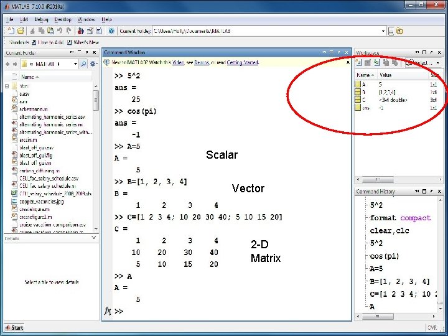This screenshot has height=336, width=448.
Task: Open GUIDE from the main toolbar
Action: [x=90, y=31]
